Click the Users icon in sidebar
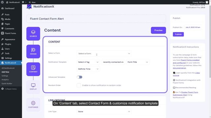 point(2,49)
